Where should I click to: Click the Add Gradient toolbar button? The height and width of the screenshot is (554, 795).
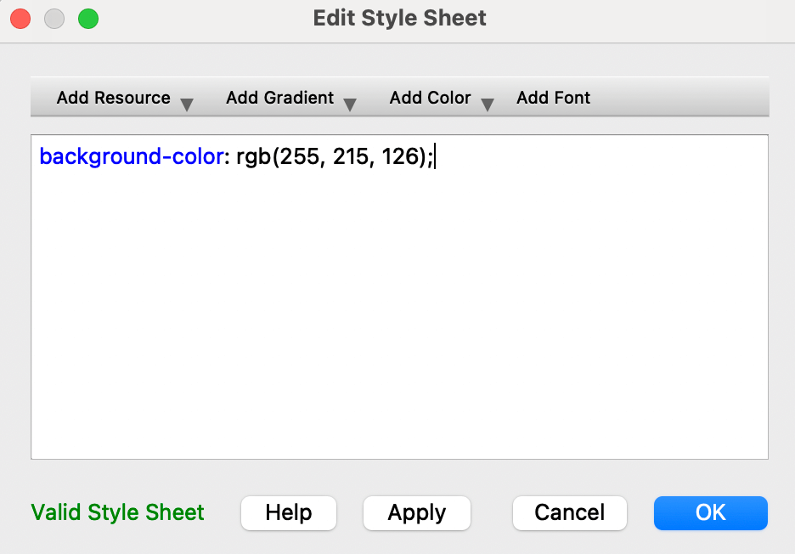280,98
